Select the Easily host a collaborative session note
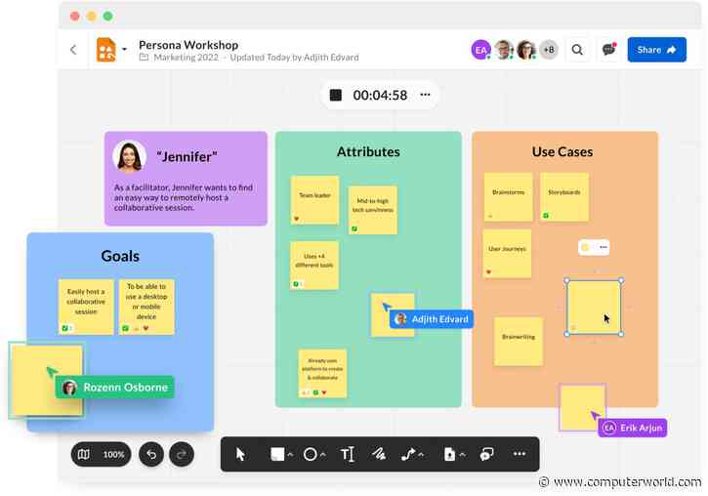This screenshot has height=496, width=708. click(86, 307)
